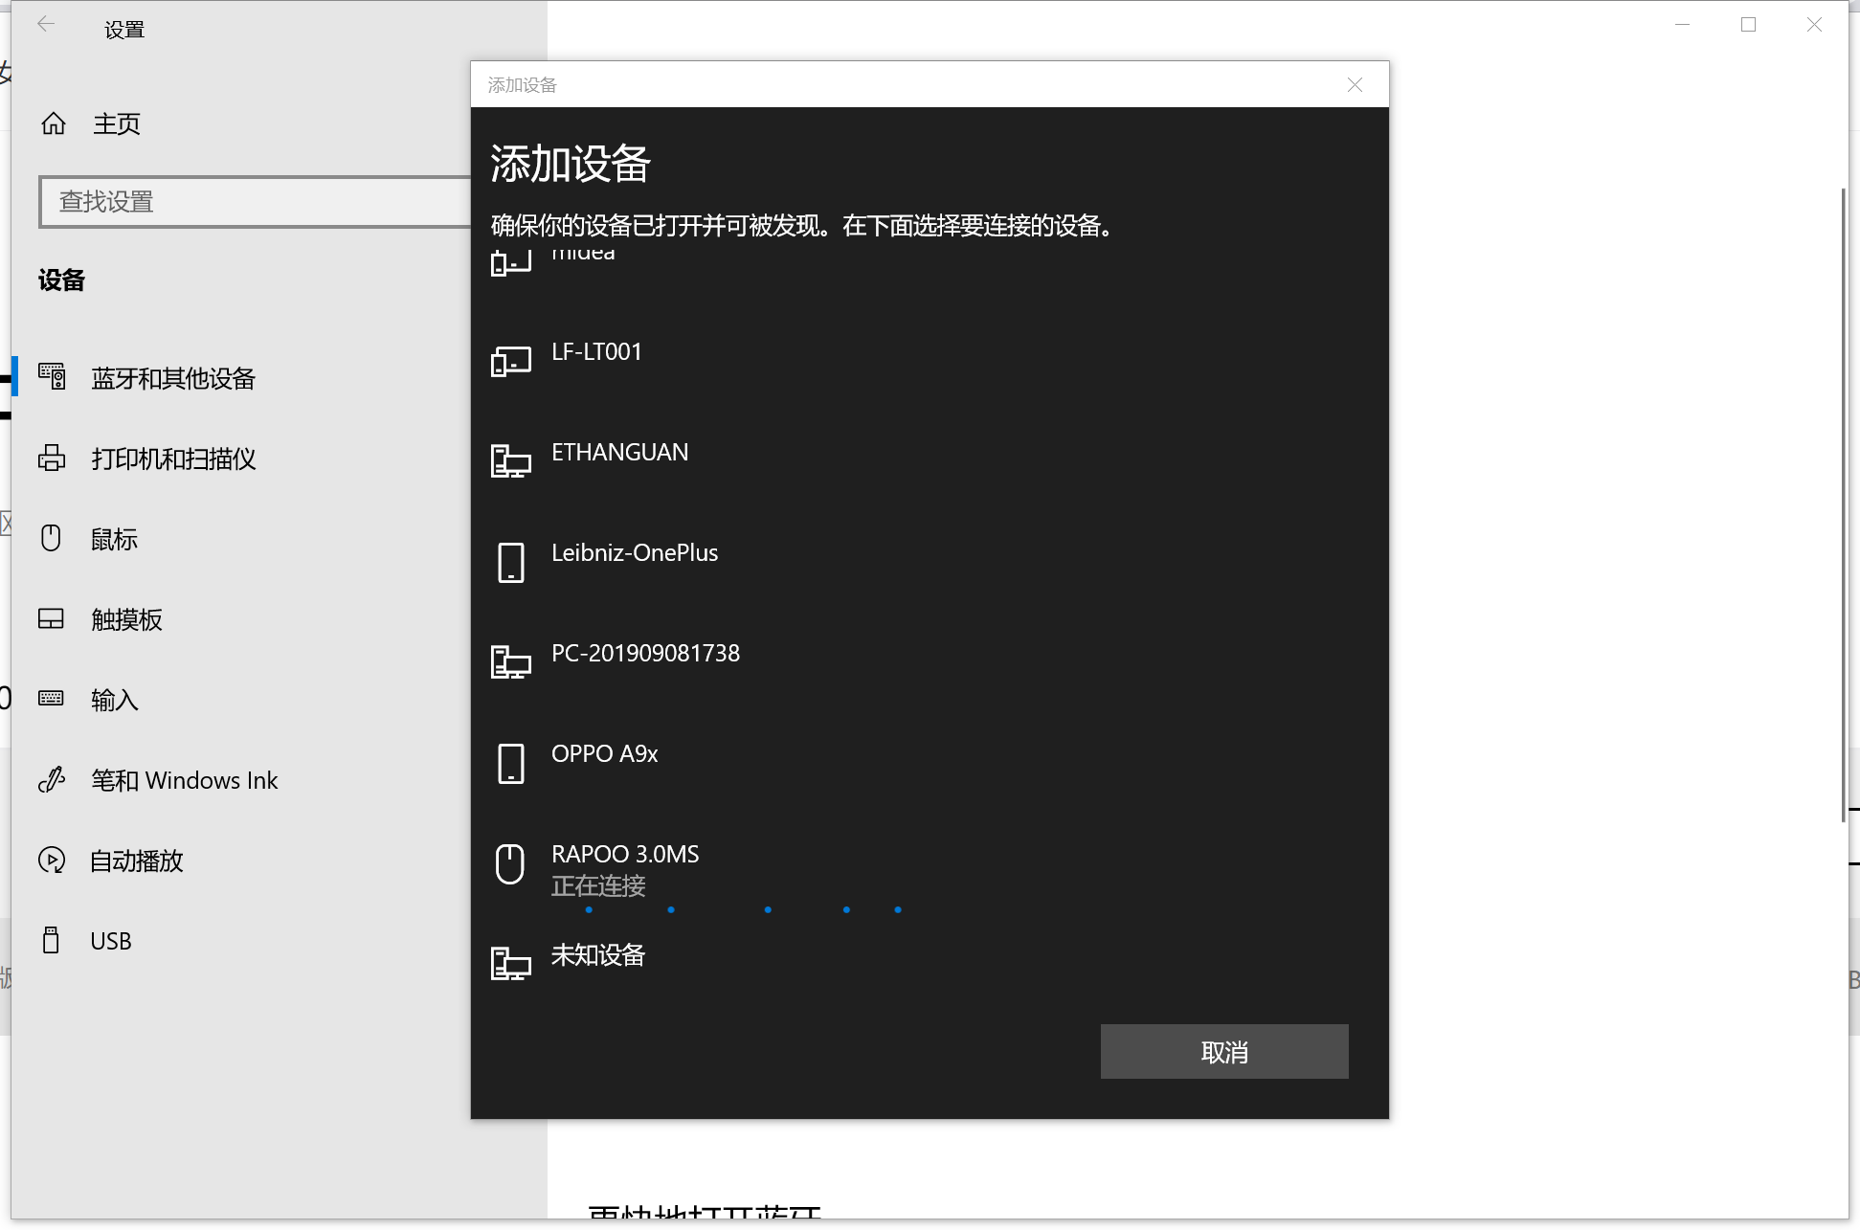Open the USB settings page
This screenshot has width=1860, height=1230.
pos(110,941)
